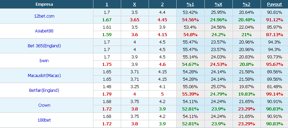Click the Empresa column header
This screenshot has width=288, height=128.
point(44,4)
